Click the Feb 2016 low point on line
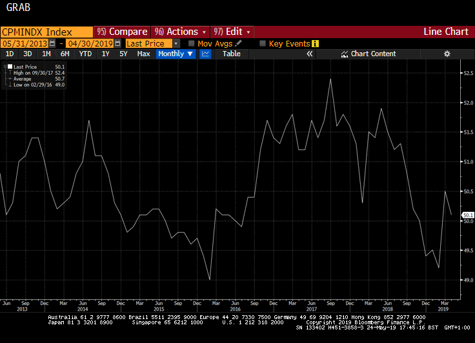Image resolution: width=475 pixels, height=343 pixels. [x=210, y=279]
